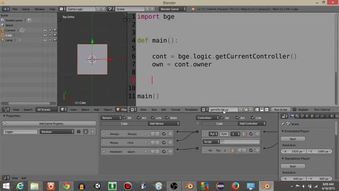Select World item in outliner

[x=9, y=25]
